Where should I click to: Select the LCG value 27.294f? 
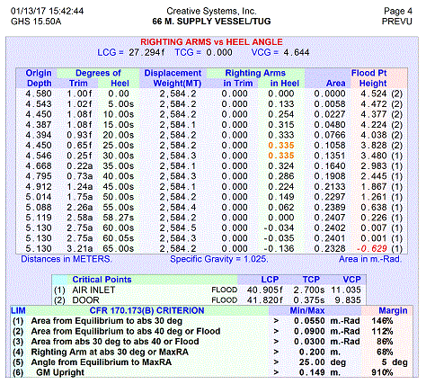pyautogui.click(x=146, y=52)
